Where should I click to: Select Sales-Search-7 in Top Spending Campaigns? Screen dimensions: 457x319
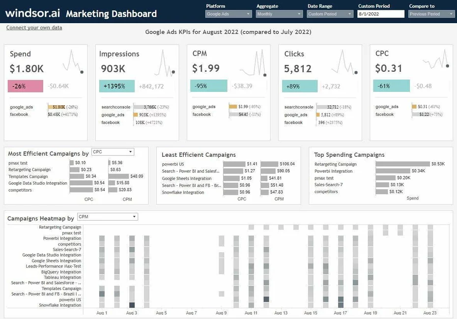click(328, 185)
